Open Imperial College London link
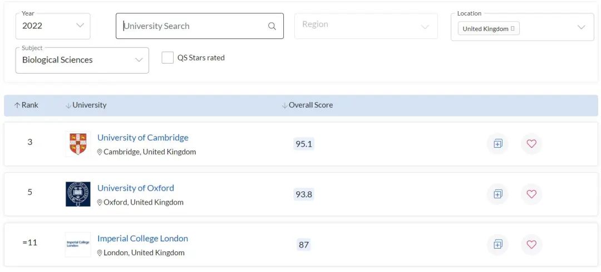This screenshot has height=272, width=601. (142, 238)
